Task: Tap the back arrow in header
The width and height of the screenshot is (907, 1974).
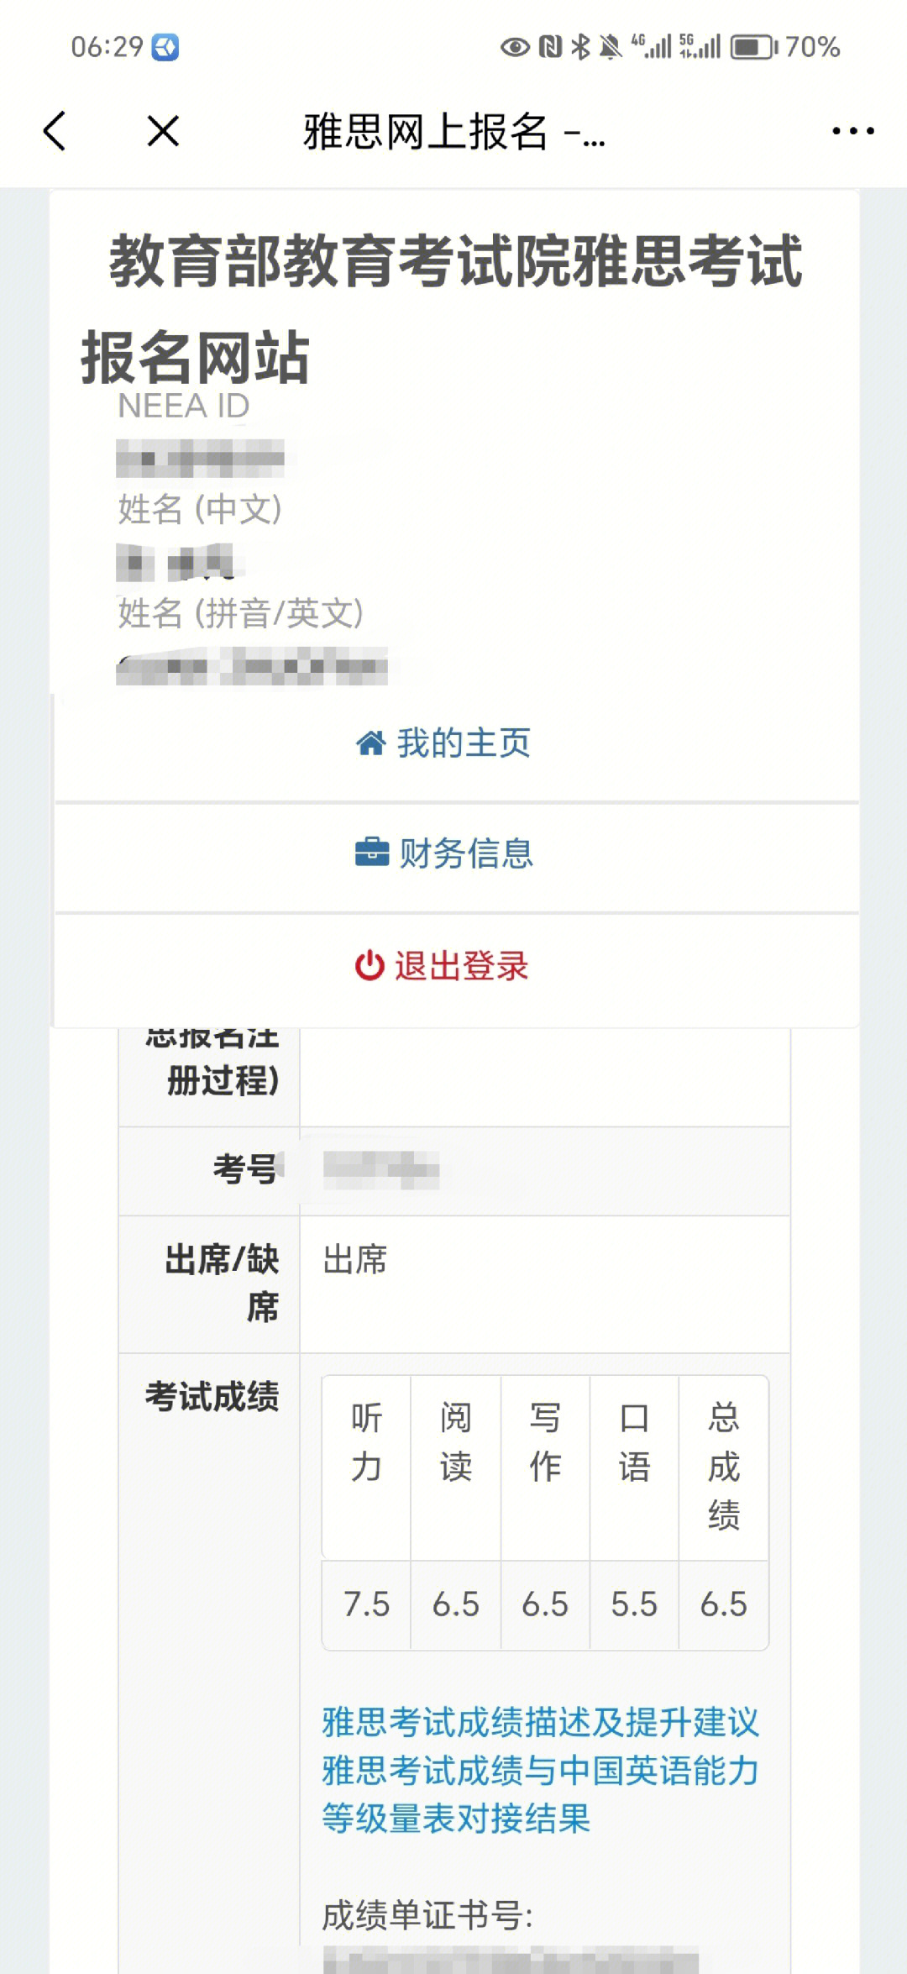Action: [55, 131]
